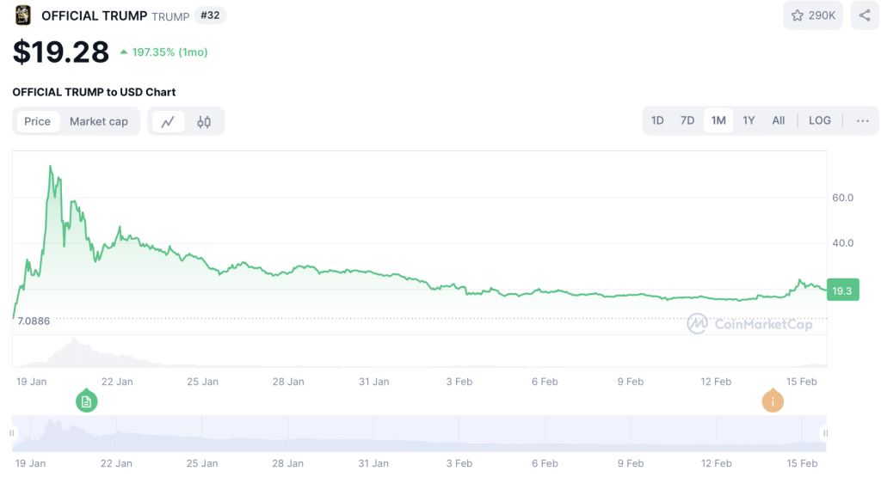Choose the 1M time range

pyautogui.click(x=718, y=120)
